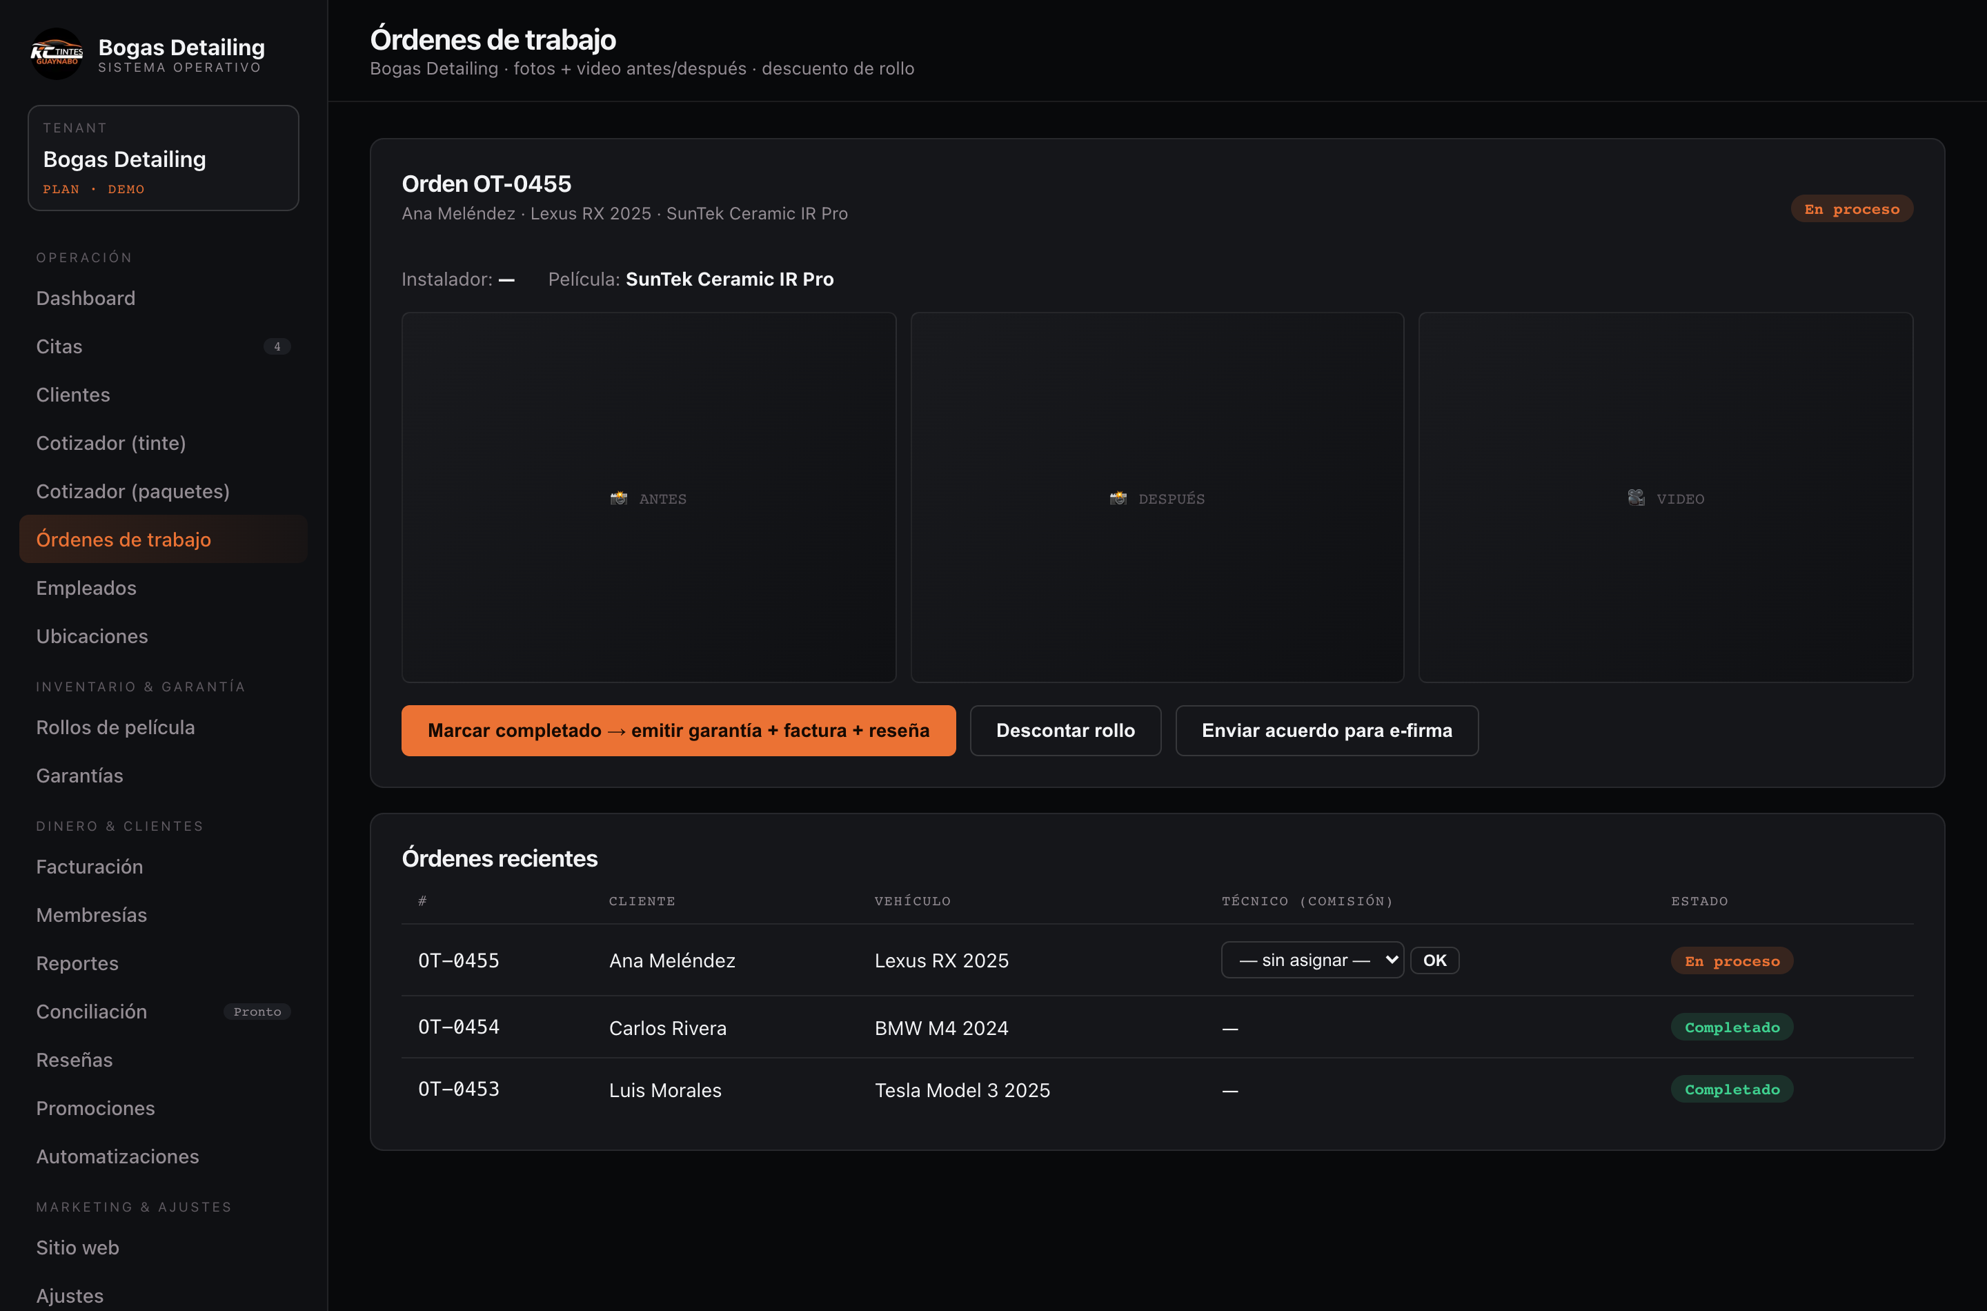Click the BMW M4 2024 vehicle cell
This screenshot has width=1987, height=1311.
tap(941, 1028)
